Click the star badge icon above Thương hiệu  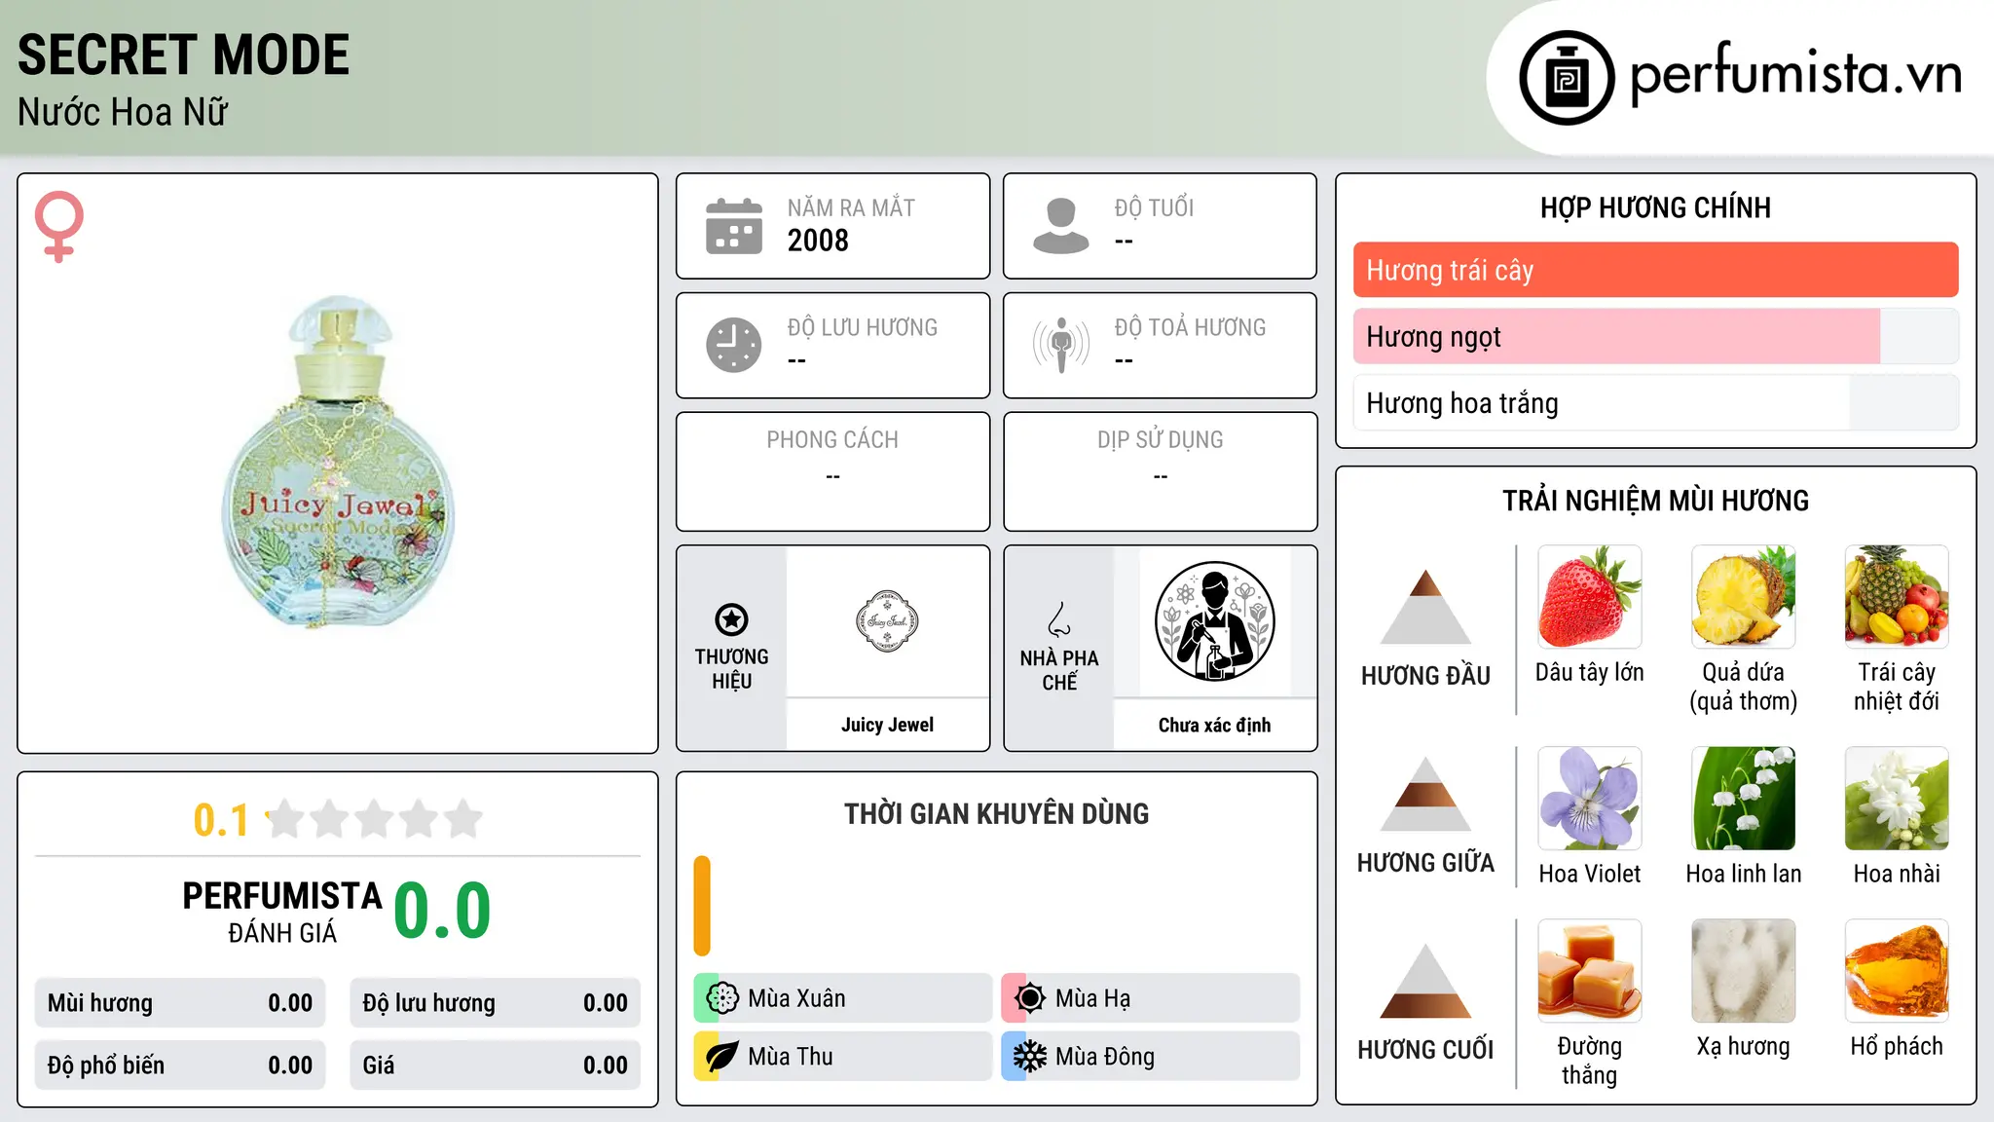tap(731, 619)
